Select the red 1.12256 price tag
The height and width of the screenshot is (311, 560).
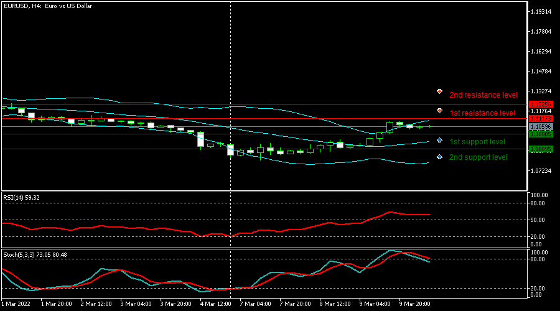(x=540, y=104)
